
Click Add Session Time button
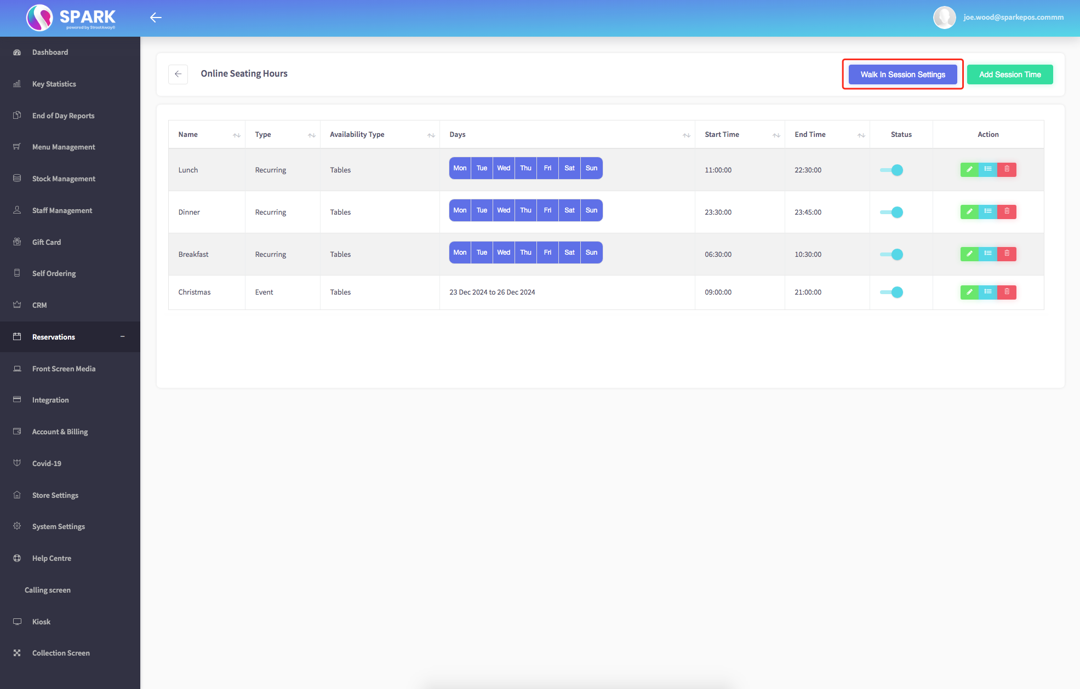click(1009, 74)
